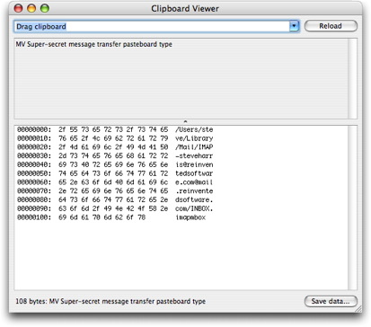
Task: Click the split view divider handle
Action: coord(185,121)
